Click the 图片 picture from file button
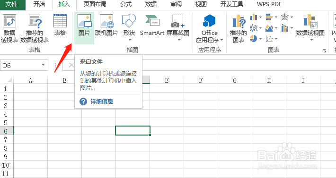 tap(84, 28)
